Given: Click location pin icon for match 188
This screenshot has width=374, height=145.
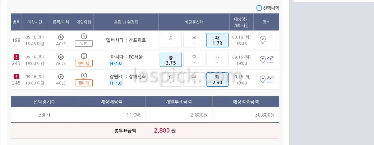Looking at the screenshot, I should tap(263, 40).
